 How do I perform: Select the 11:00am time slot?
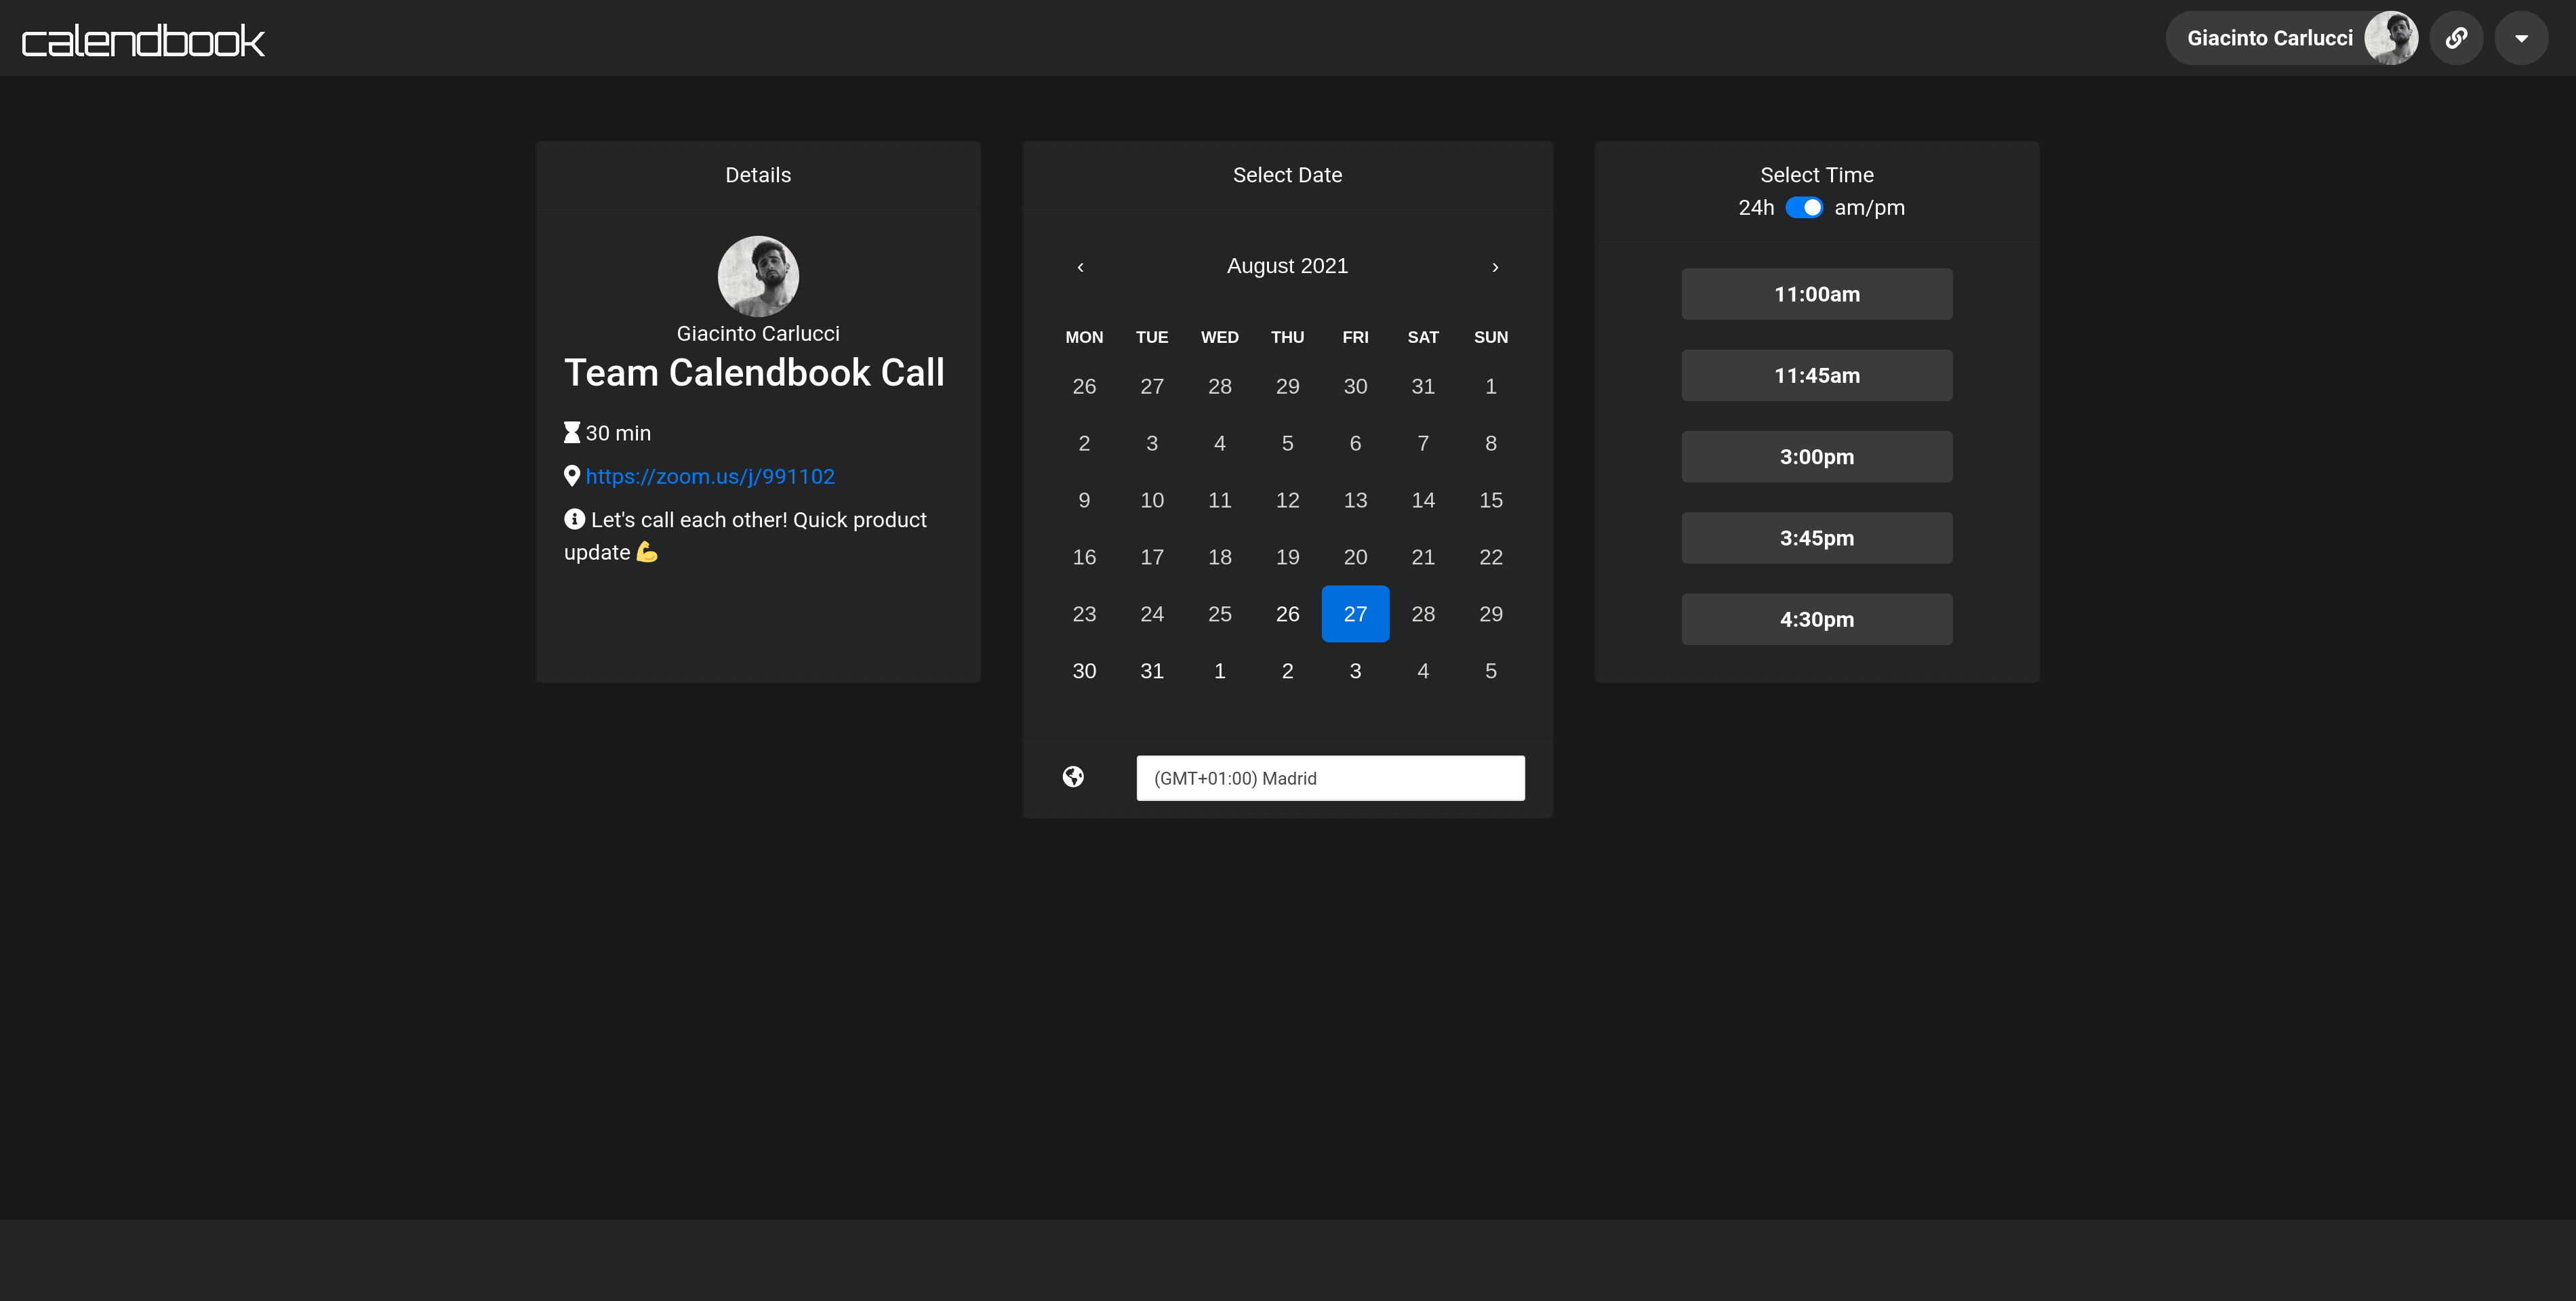click(1816, 295)
